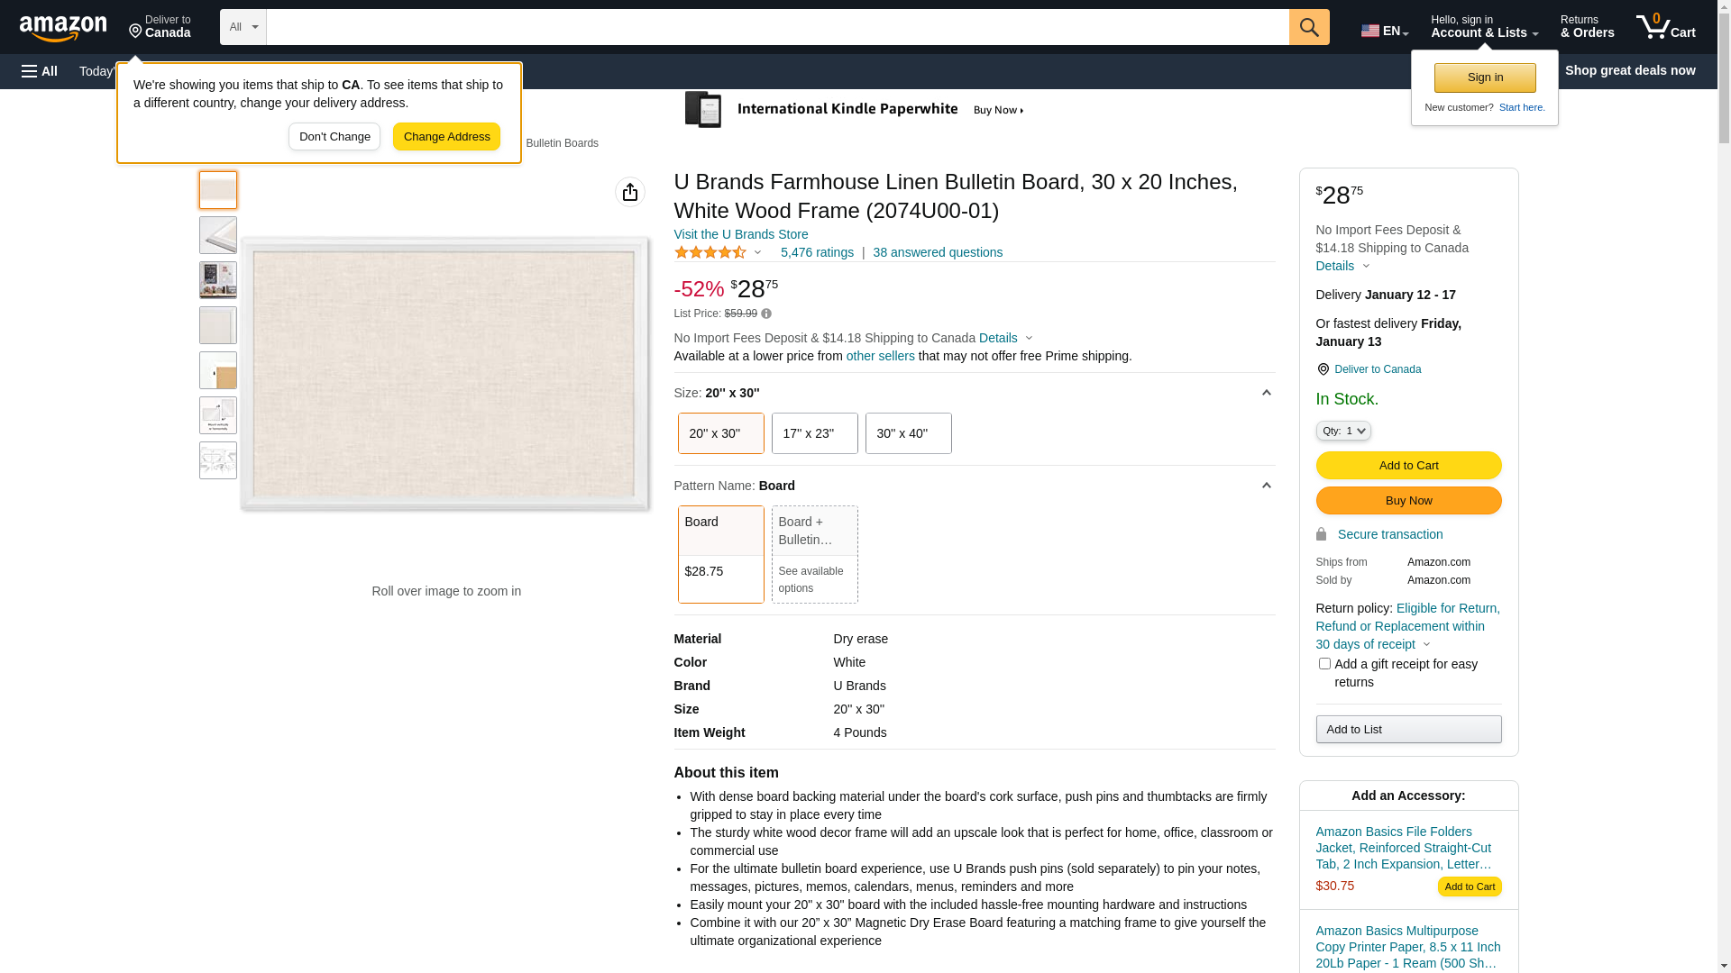The image size is (1731, 973).
Task: Open the All hamburger menu
Action: [x=40, y=71]
